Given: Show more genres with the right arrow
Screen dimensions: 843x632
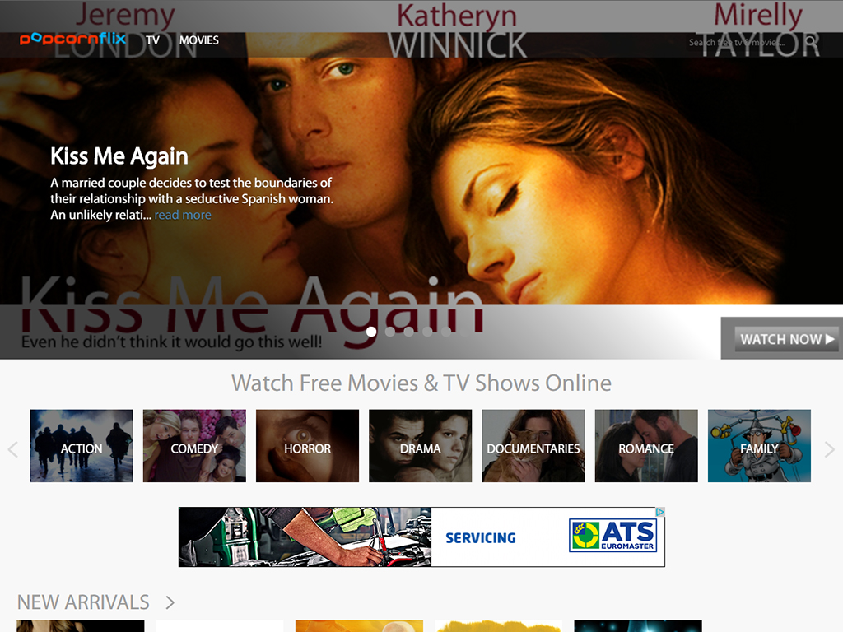Looking at the screenshot, I should (x=829, y=449).
